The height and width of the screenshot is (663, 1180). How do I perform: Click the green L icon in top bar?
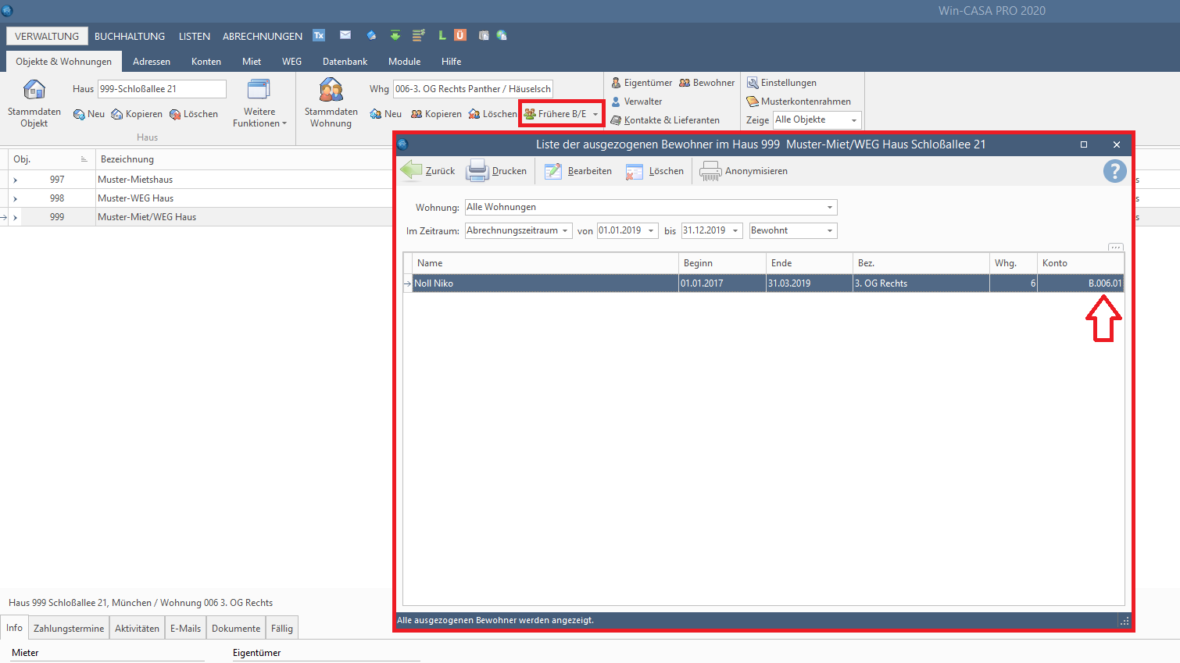(x=442, y=35)
